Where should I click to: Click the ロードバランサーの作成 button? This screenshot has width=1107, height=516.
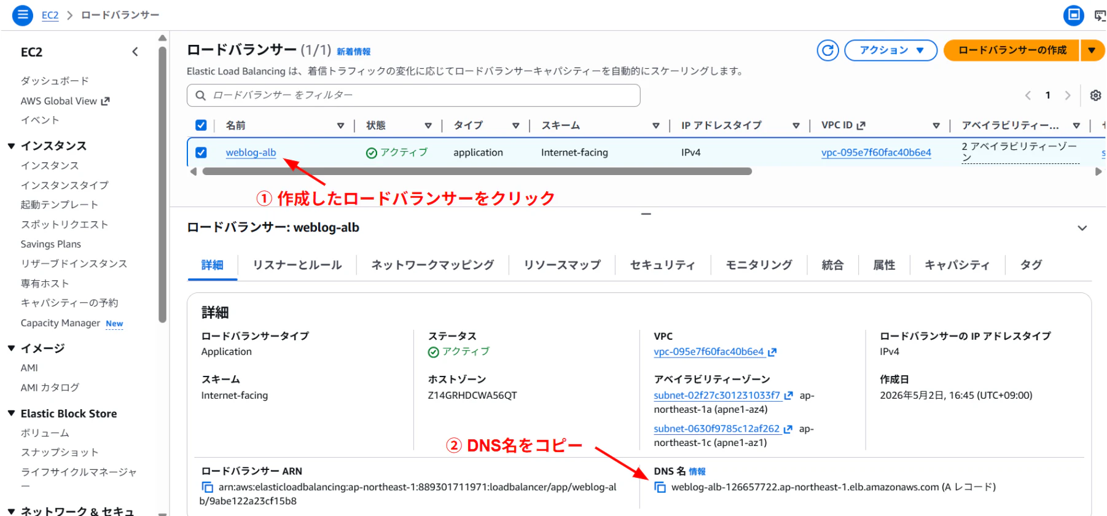pyautogui.click(x=1012, y=50)
